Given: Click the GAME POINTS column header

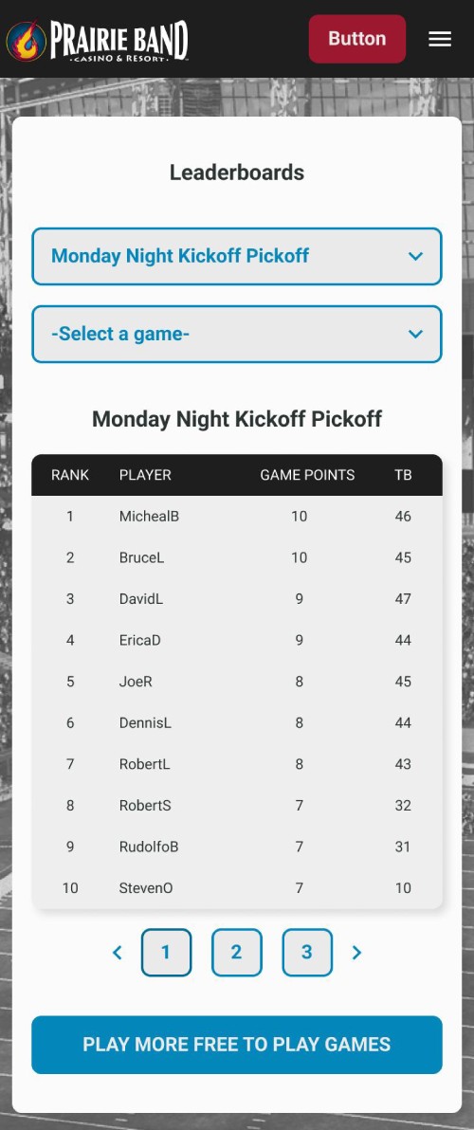Looking at the screenshot, I should pos(307,475).
